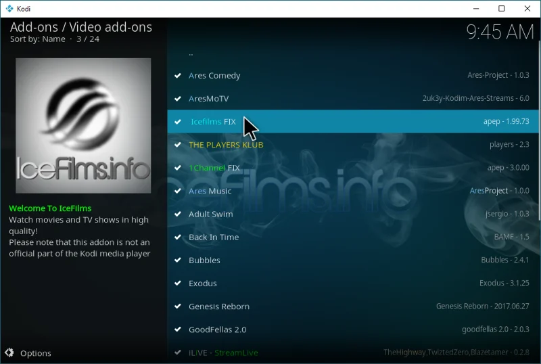The height and width of the screenshot is (364, 541).
Task: Click the checkmark next to Exodus
Action: pyautogui.click(x=178, y=283)
